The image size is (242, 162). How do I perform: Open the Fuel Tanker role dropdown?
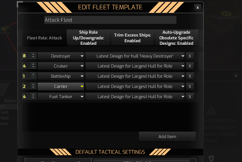[61, 97]
